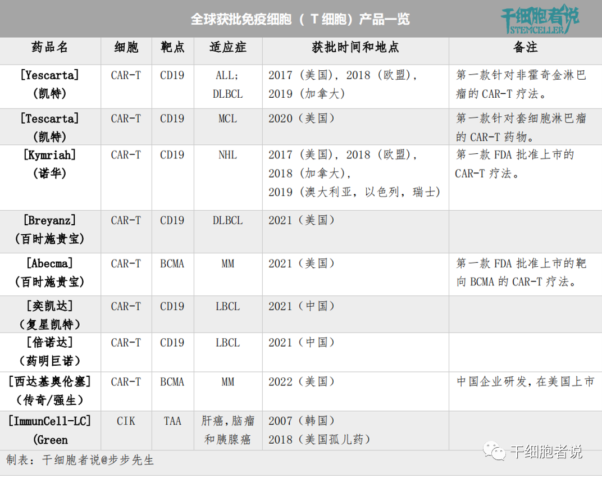Click the table title 全球获批免疫细胞产品一览
The width and height of the screenshot is (602, 478).
[x=300, y=19]
